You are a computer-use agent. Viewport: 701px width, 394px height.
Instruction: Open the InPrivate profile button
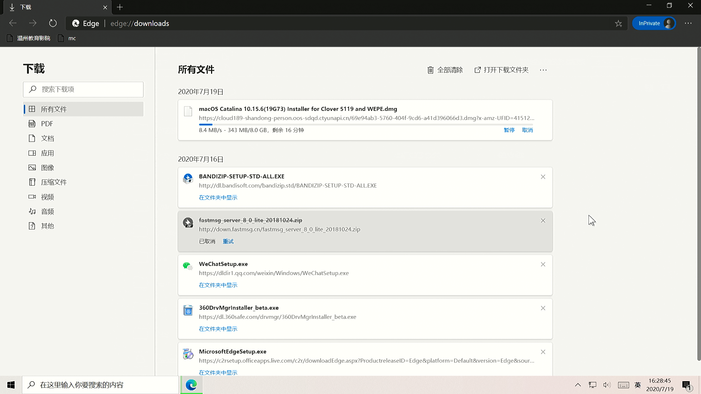coord(654,23)
